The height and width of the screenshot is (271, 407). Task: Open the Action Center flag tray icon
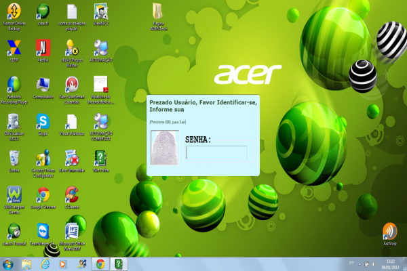[x=367, y=264]
